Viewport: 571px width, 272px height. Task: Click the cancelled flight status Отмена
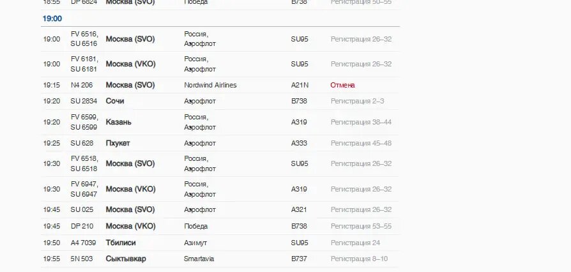342,85
